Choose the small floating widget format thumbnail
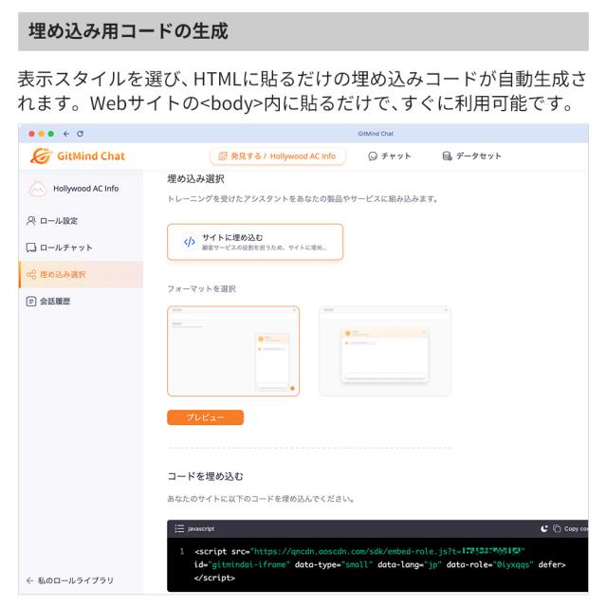This screenshot has height=607, width=607. (x=233, y=351)
